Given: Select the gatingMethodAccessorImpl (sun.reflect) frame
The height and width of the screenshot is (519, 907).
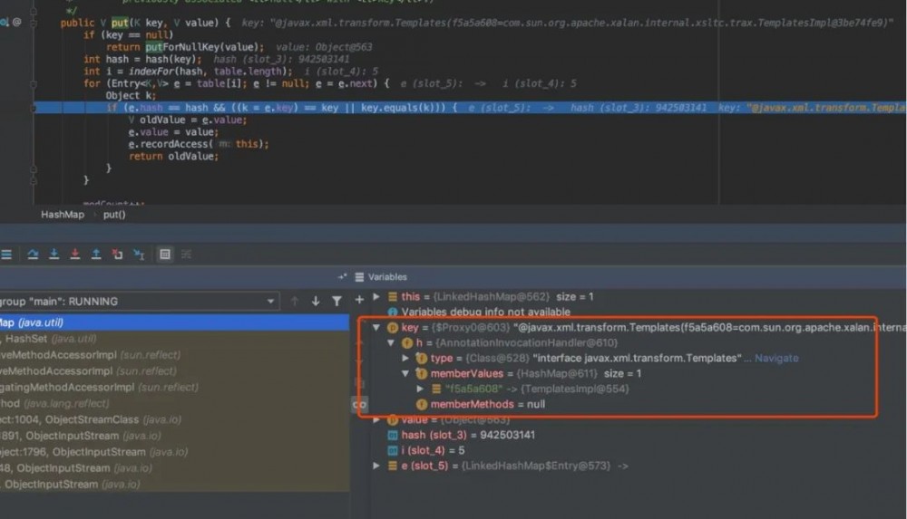Looking at the screenshot, I should pos(175,388).
